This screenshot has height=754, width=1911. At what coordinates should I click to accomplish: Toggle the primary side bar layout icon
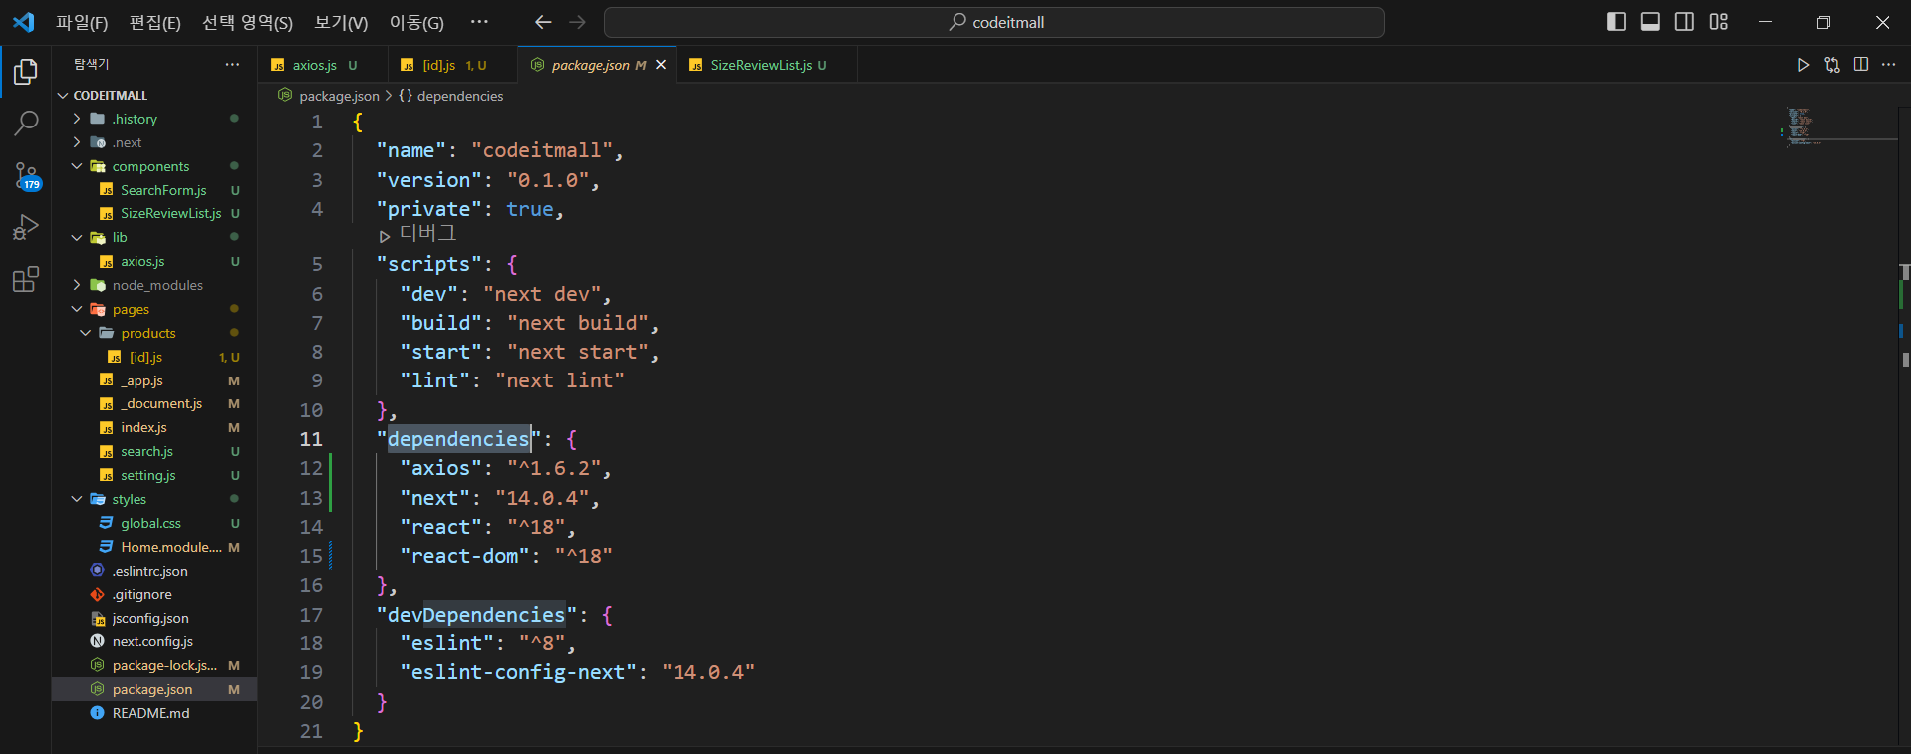tap(1617, 22)
